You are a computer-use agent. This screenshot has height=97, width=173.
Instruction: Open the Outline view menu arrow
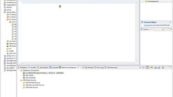coord(166,29)
